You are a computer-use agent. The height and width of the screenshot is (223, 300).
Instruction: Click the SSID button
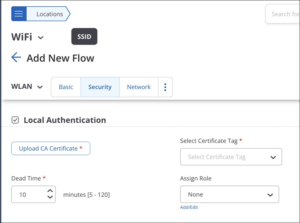tap(84, 37)
